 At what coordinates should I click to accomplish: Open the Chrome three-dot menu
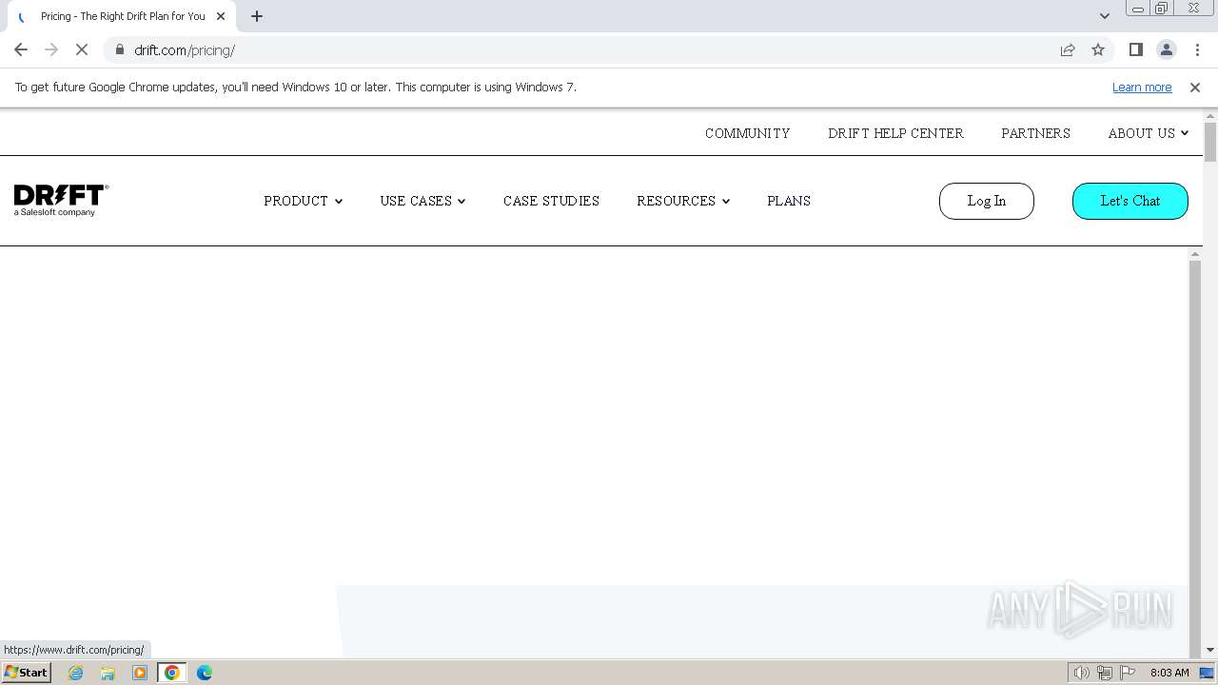1197,49
